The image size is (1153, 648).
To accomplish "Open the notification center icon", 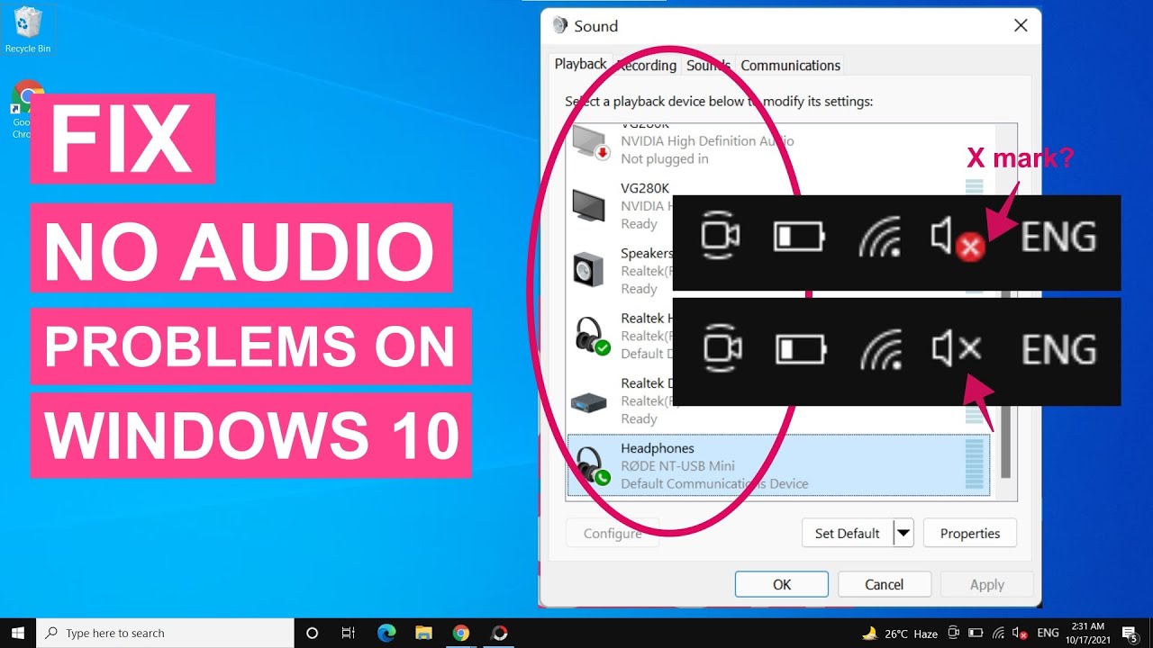I will (x=1130, y=633).
